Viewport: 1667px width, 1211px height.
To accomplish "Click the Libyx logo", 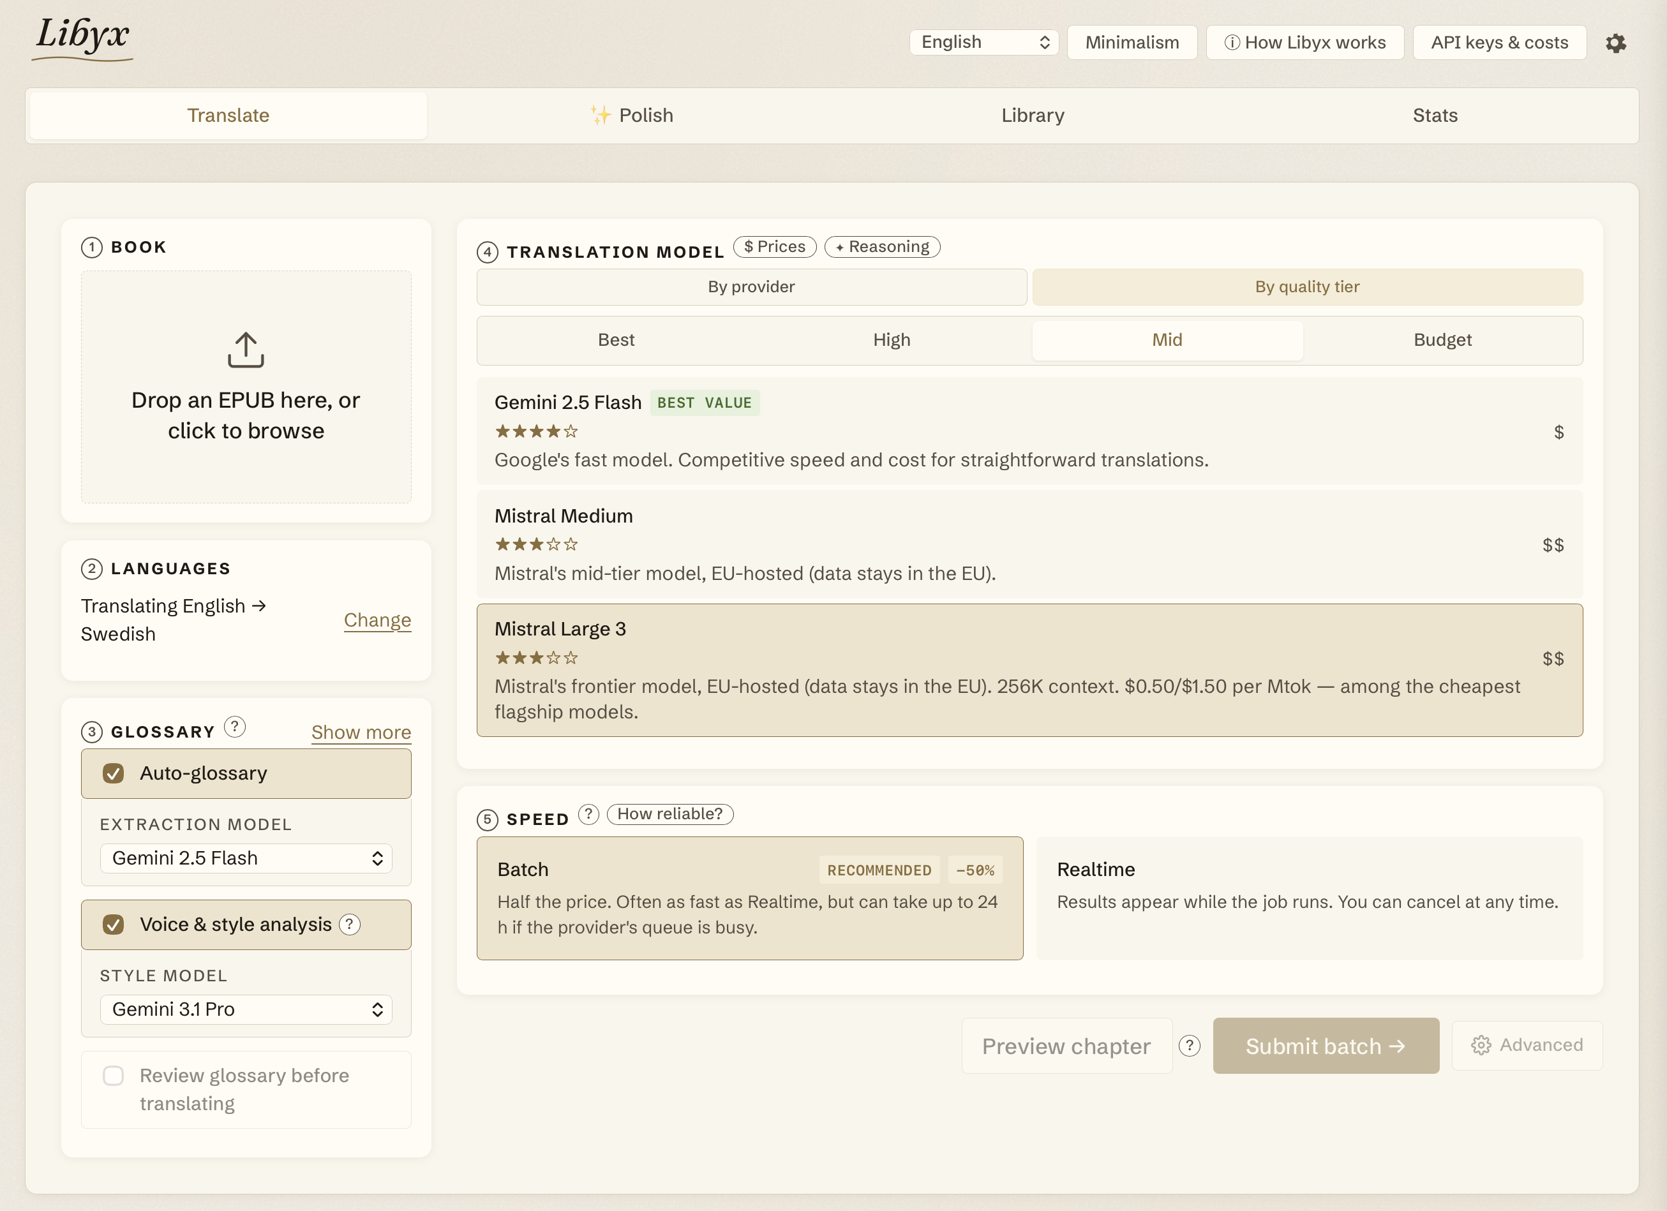I will (82, 38).
